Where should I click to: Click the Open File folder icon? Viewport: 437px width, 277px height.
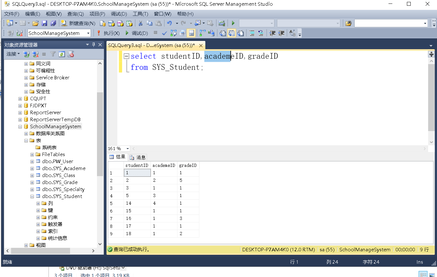(x=35, y=23)
